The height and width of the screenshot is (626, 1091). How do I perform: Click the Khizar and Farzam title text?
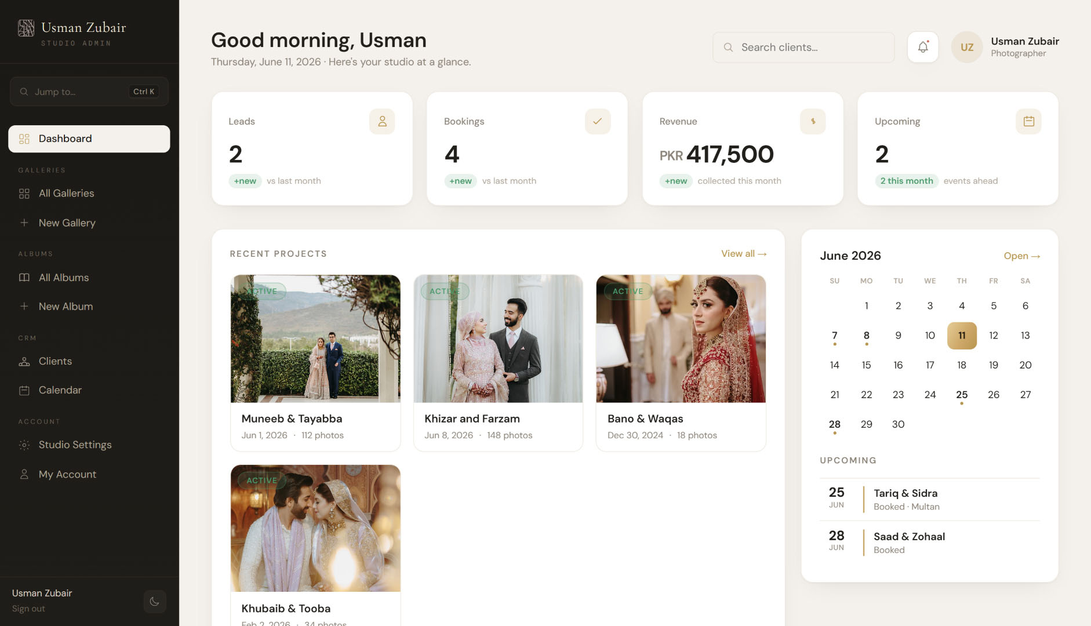click(472, 418)
